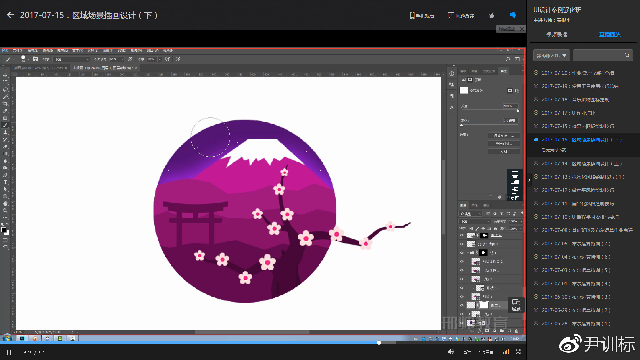
Task: Click 问题反馈 feedback link
Action: tap(461, 16)
